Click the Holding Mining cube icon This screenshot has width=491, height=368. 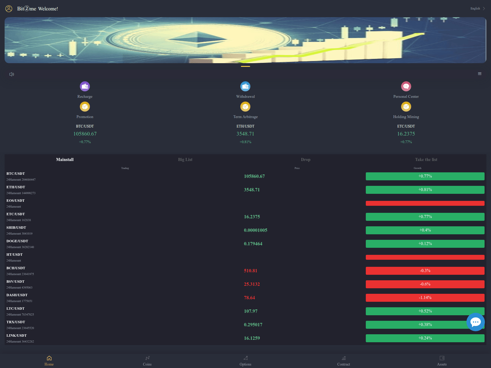[x=406, y=107]
